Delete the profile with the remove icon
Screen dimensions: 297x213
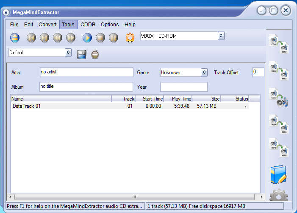click(95, 54)
